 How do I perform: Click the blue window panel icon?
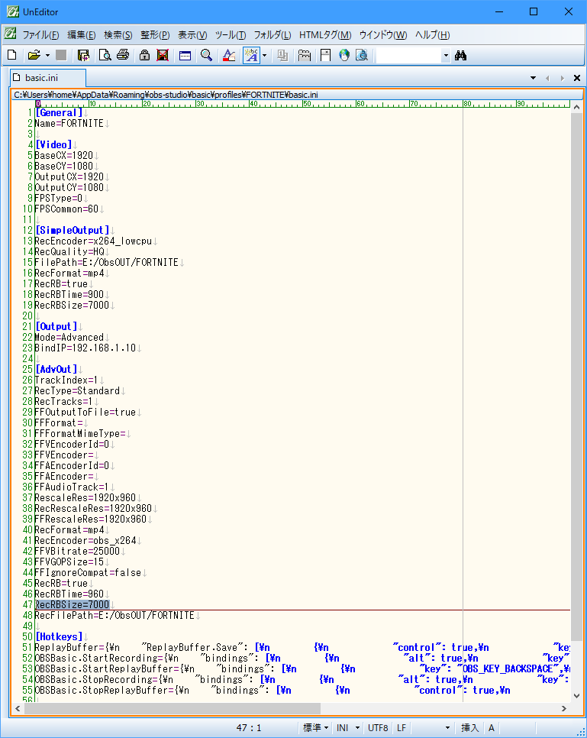(185, 56)
